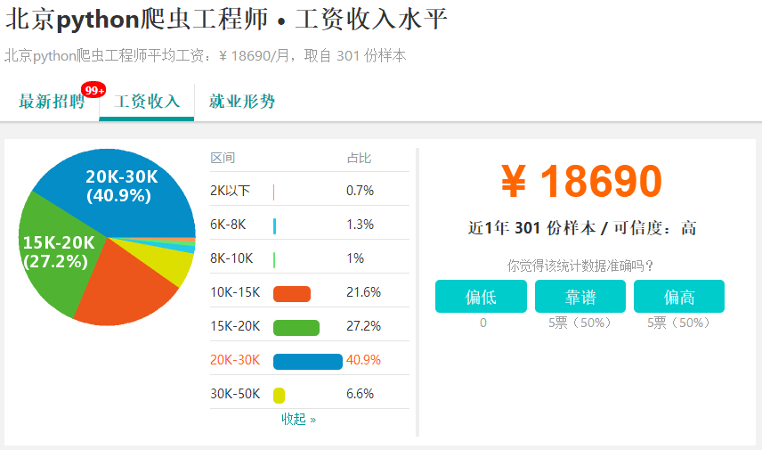Select the 工资收入 tab
The height and width of the screenshot is (450, 762).
(x=147, y=102)
